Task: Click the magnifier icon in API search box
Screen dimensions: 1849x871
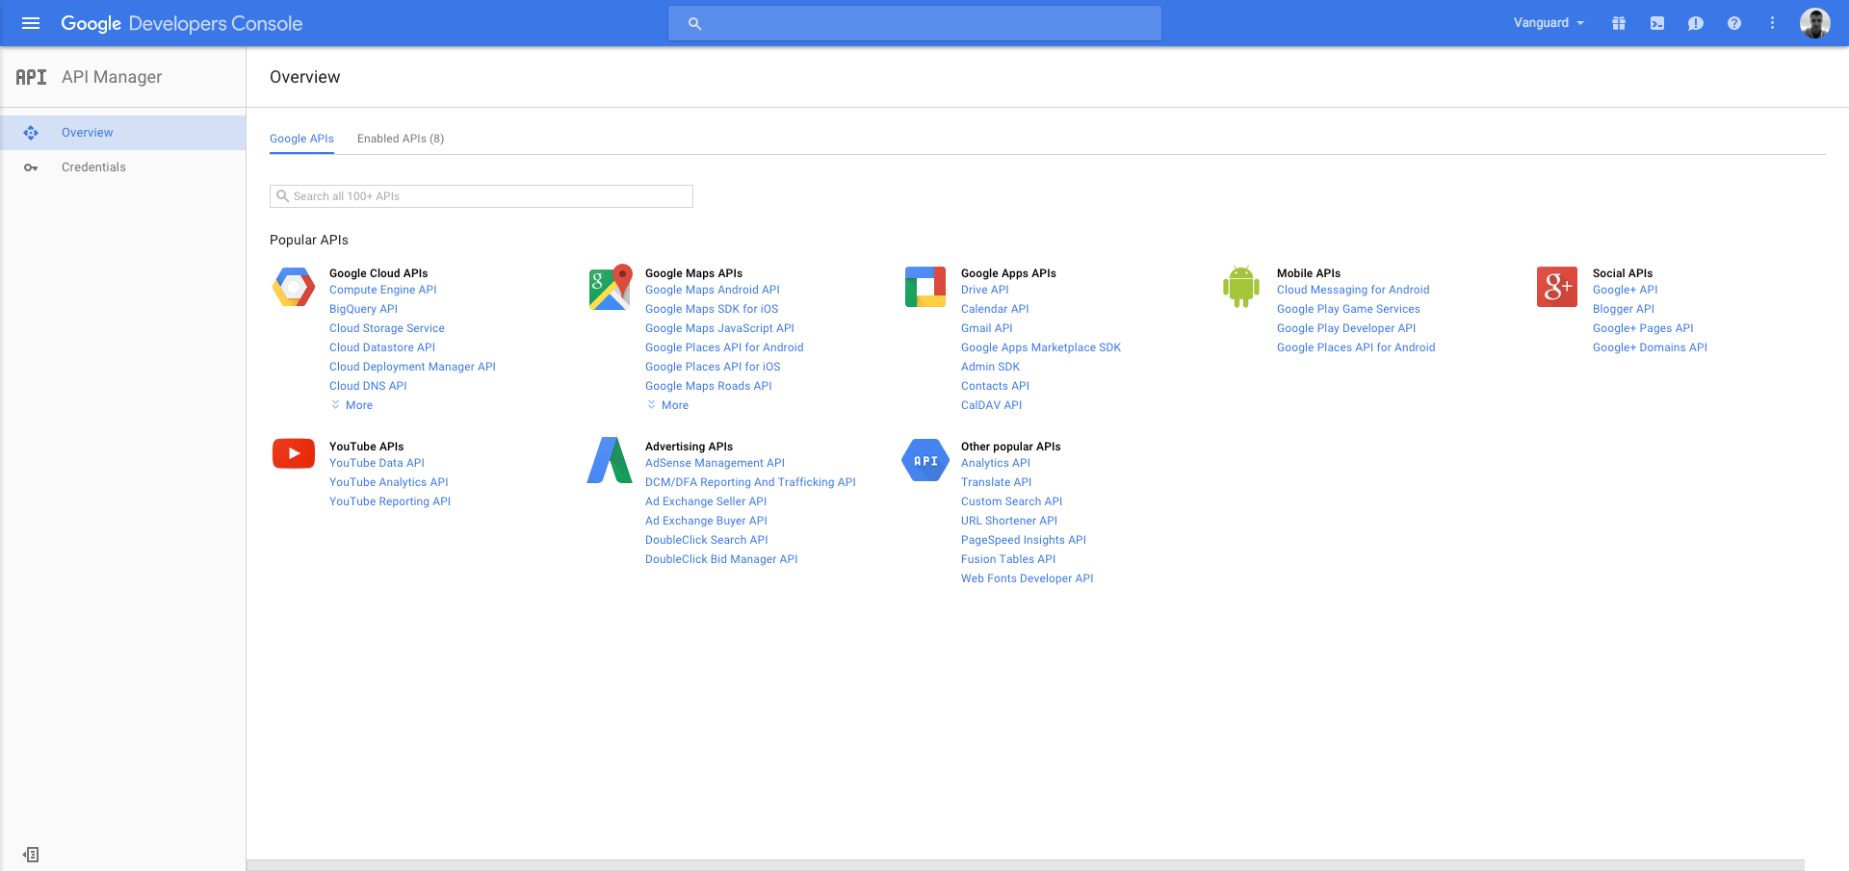Action: [282, 196]
